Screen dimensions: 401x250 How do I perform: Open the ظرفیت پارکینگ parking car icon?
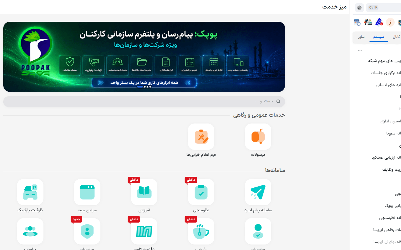(30, 192)
